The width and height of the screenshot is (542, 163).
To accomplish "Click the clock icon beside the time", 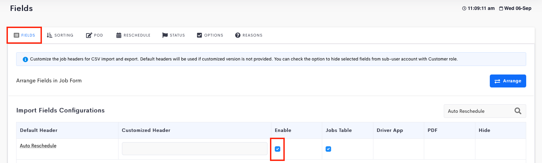I will tap(464, 9).
